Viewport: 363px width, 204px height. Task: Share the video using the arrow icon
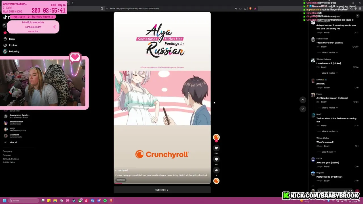pos(216,170)
